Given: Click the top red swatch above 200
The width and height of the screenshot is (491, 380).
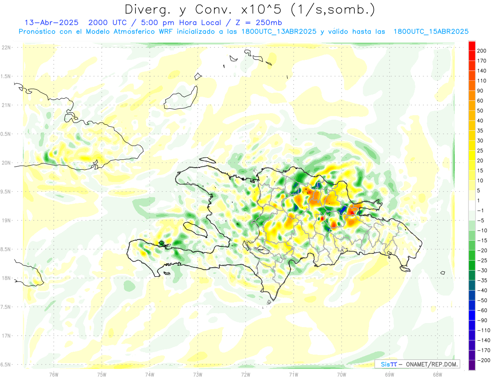Looking at the screenshot, I should click(x=472, y=46).
